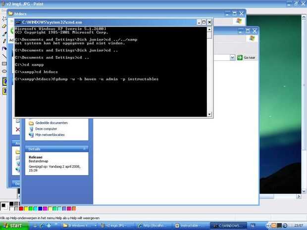Click the fgdump command line in cmd
This screenshot has height=230, width=307.
pos(87,79)
